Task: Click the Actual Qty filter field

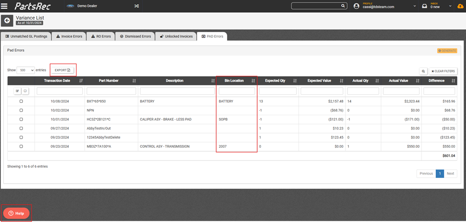Action: click(363, 91)
